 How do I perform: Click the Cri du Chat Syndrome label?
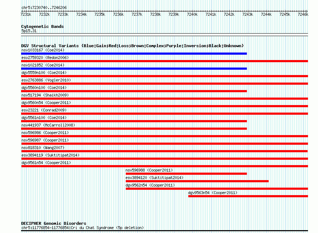(x=83, y=228)
